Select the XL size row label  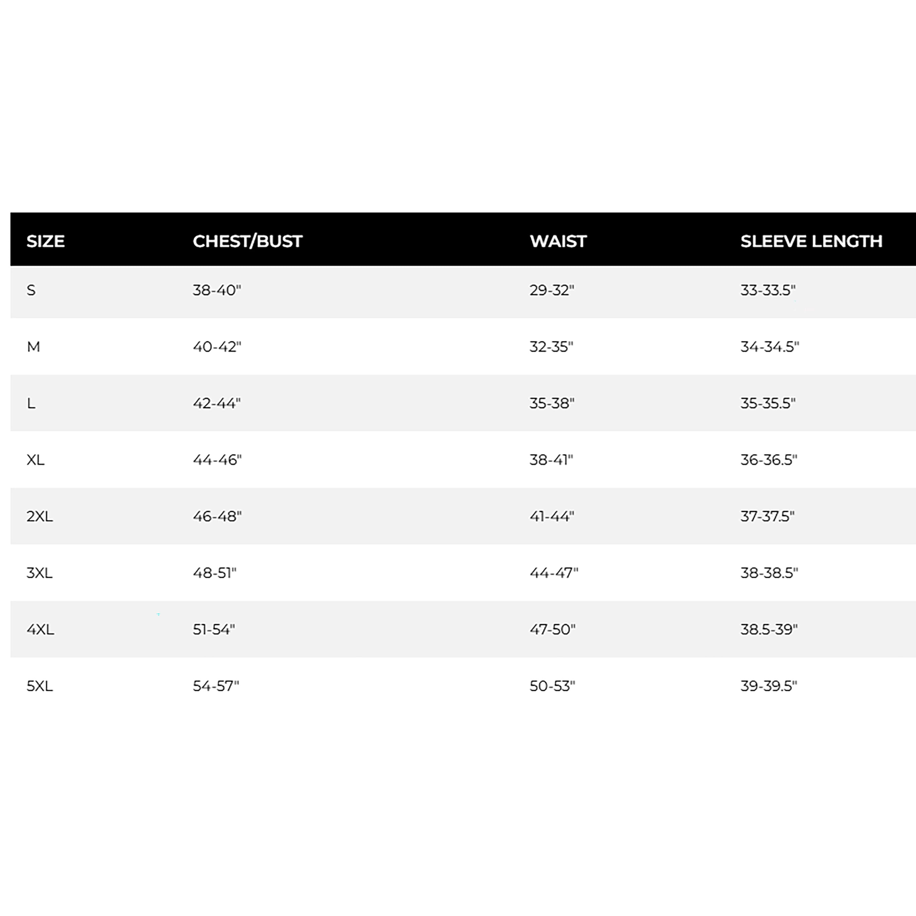point(36,460)
